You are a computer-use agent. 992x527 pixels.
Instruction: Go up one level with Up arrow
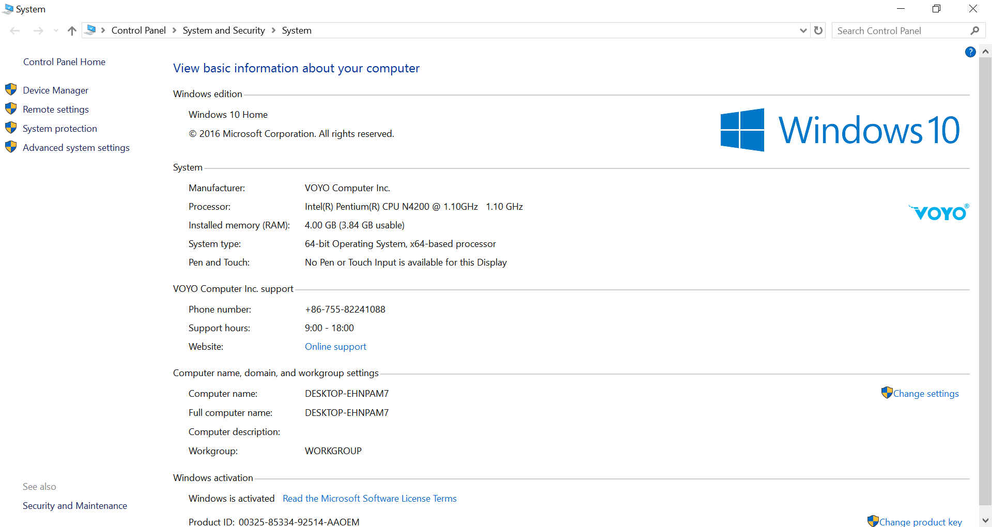pos(72,31)
